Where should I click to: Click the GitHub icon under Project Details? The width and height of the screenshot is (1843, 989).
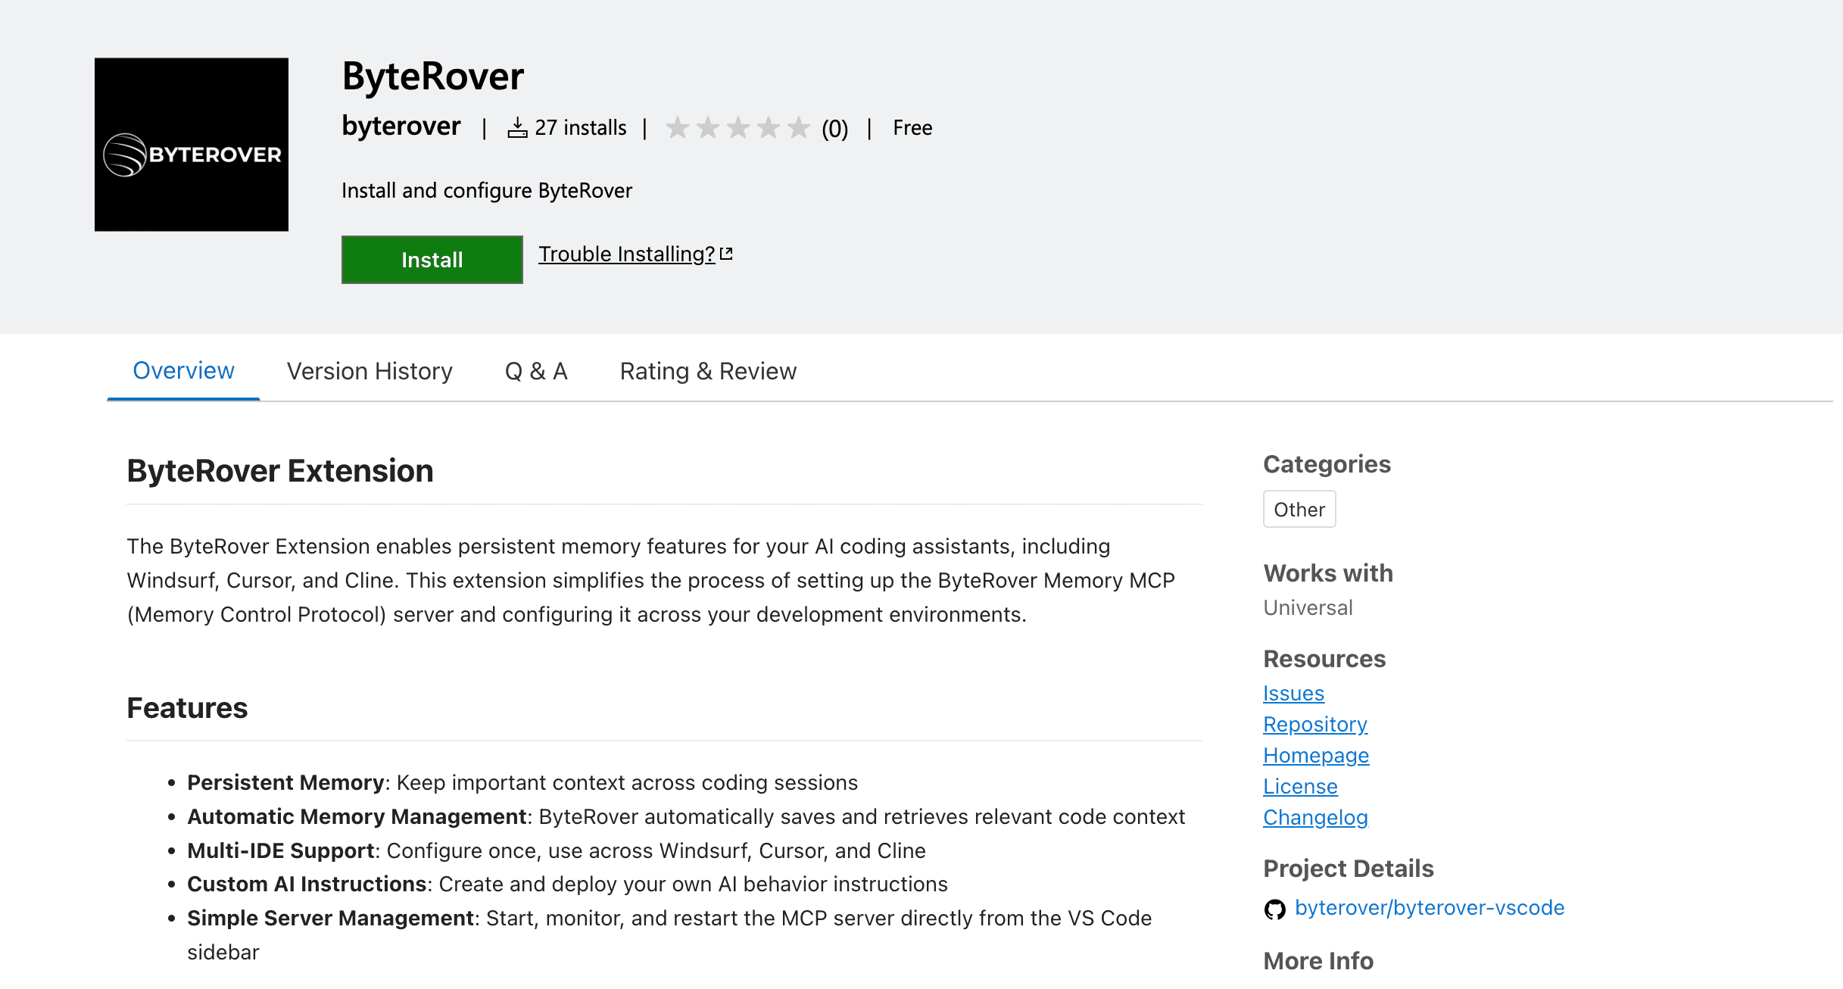coord(1275,909)
